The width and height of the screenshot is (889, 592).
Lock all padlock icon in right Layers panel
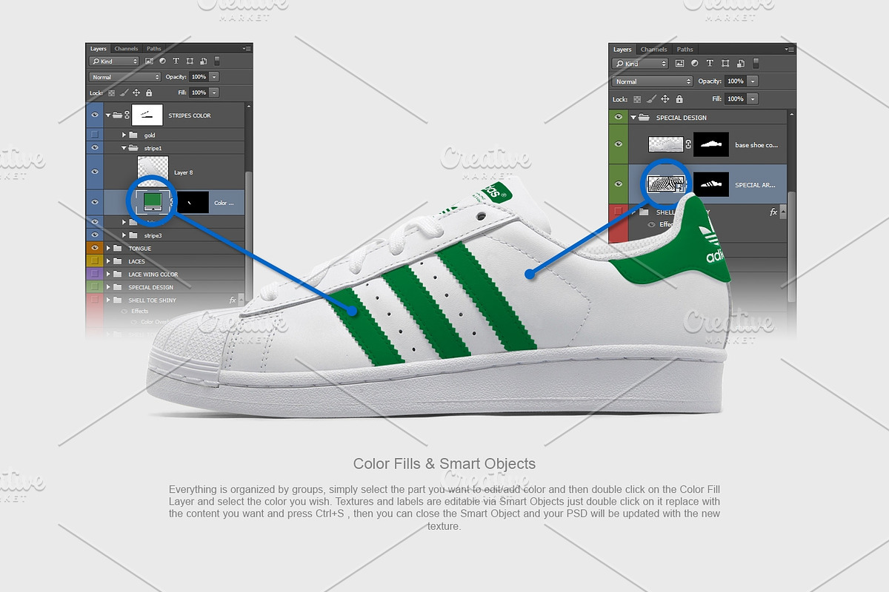[x=679, y=99]
